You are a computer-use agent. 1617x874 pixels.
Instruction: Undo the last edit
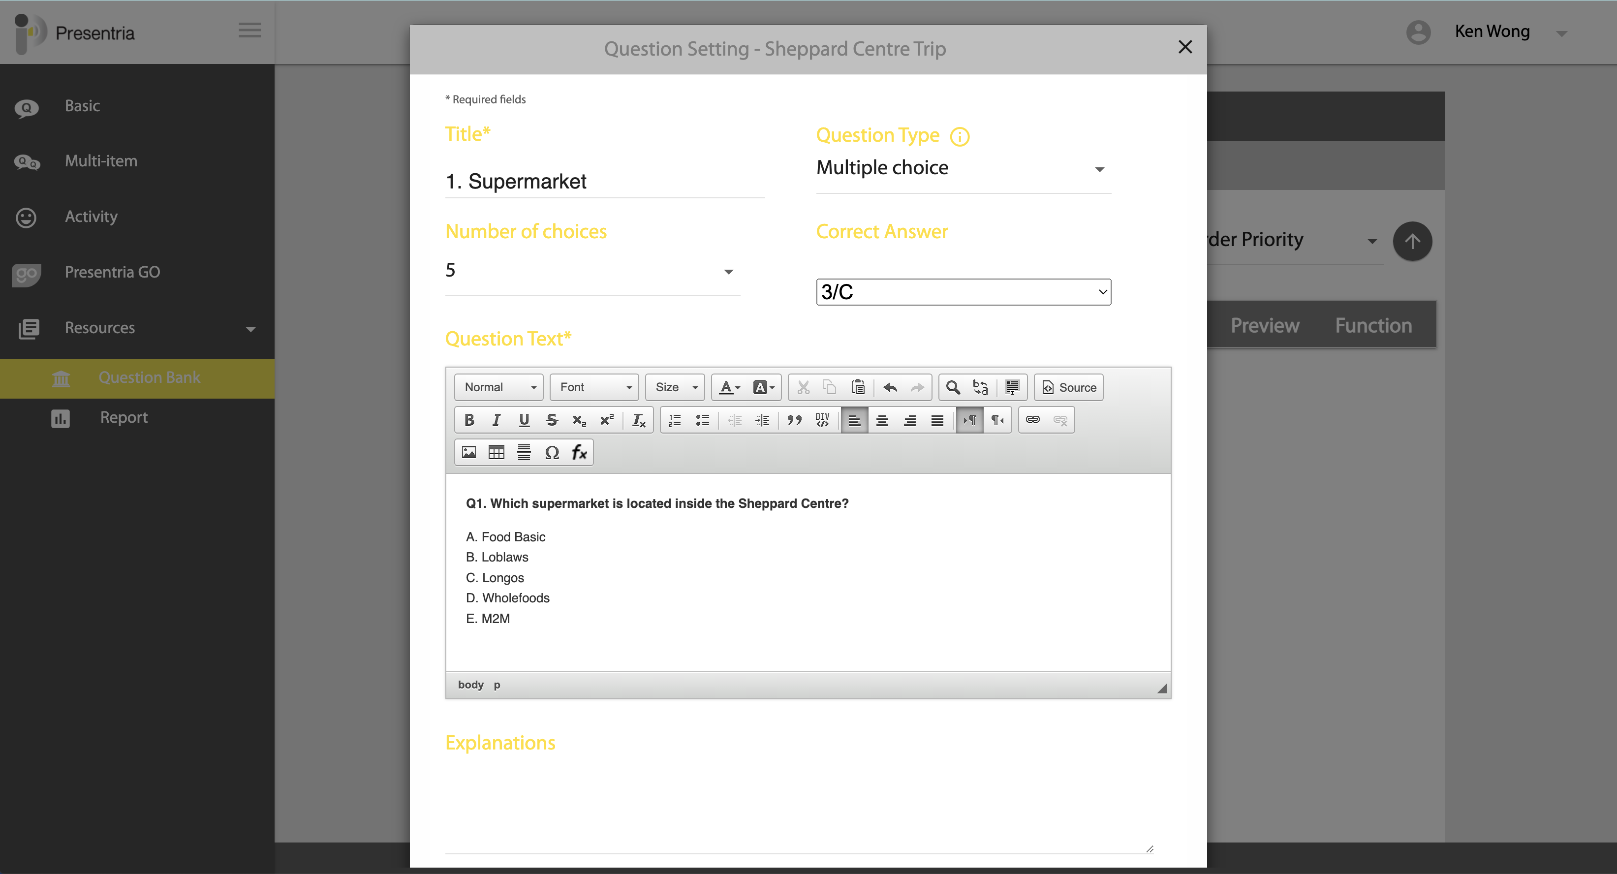890,387
